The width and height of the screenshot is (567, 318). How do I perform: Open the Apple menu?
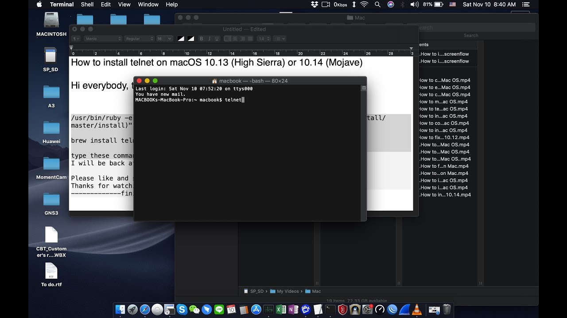click(x=39, y=4)
